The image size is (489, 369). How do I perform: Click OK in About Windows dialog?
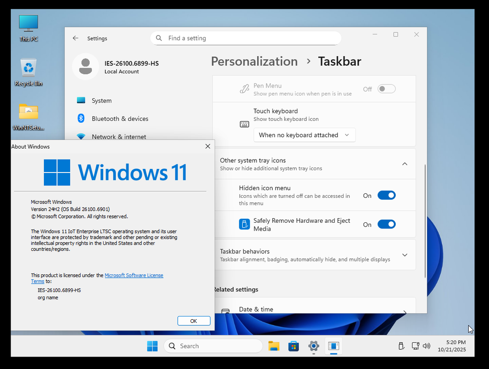pyautogui.click(x=194, y=321)
